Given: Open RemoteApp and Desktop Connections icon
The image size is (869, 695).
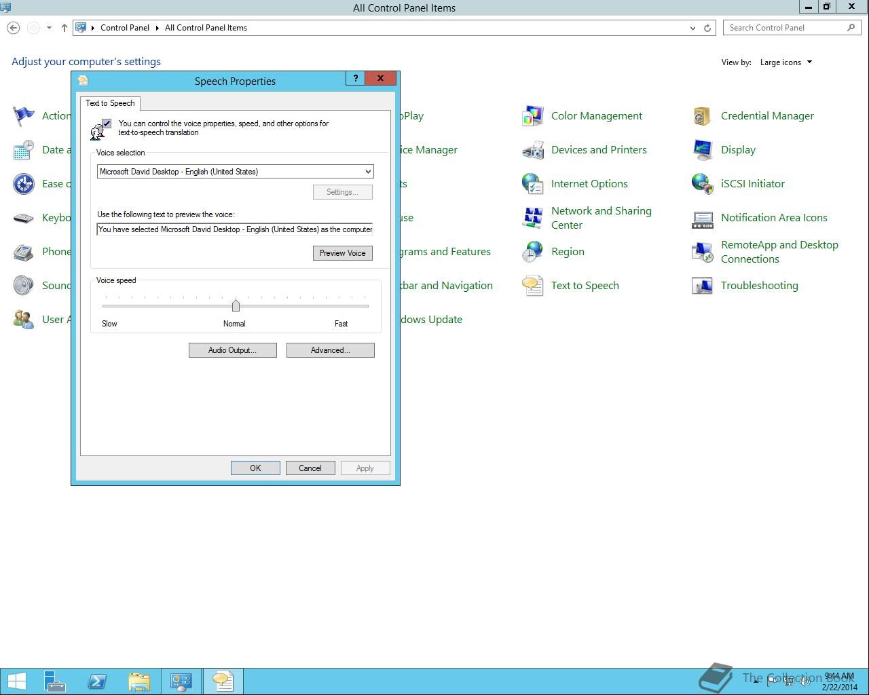Looking at the screenshot, I should (703, 252).
